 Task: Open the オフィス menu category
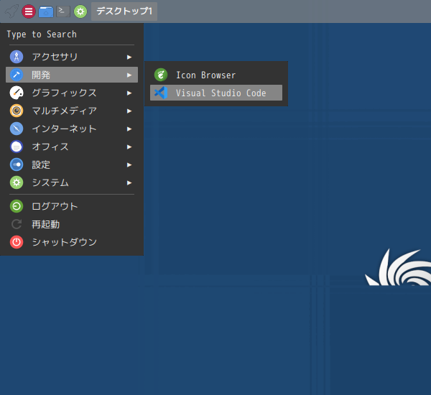(x=72, y=147)
